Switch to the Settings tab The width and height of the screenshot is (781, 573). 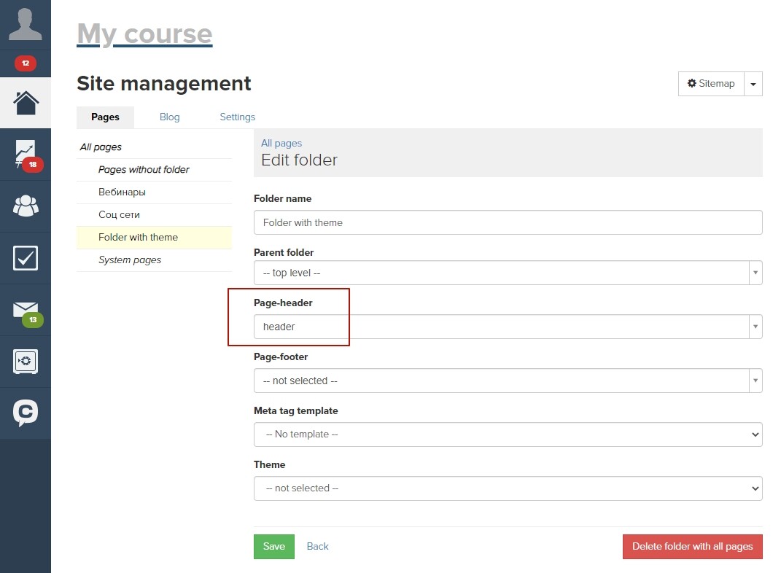point(237,117)
